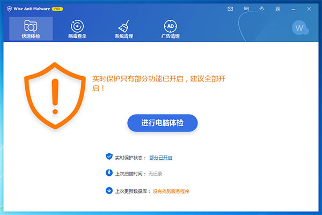This screenshot has height=215, width=322.
Task: Click the yellow PRO badge
Action: (57, 9)
